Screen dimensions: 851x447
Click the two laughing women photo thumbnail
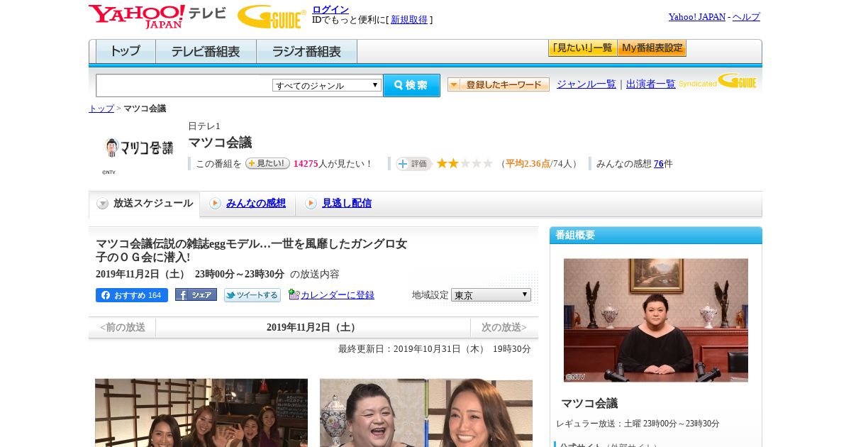tap(426, 413)
